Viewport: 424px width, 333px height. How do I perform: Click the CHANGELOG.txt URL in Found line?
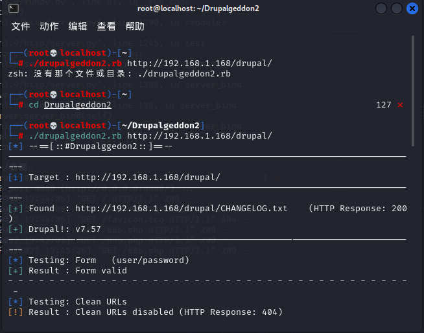181,209
